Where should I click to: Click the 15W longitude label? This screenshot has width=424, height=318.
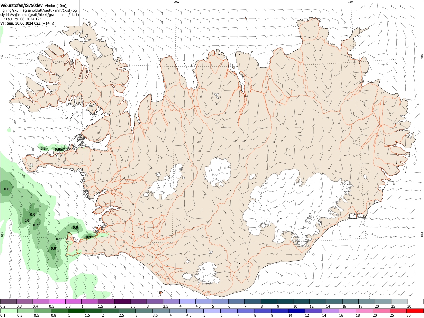pyautogui.click(x=351, y=2)
